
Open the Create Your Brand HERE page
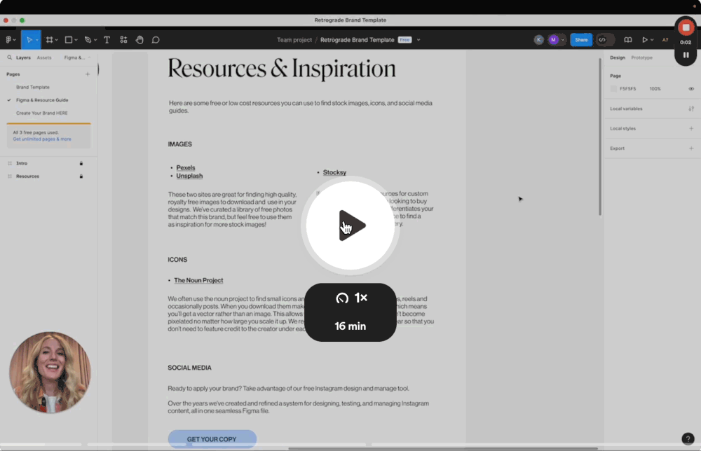tap(41, 113)
